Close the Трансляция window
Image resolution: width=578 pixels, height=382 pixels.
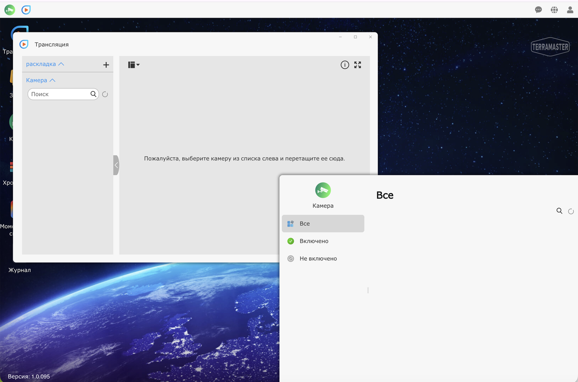[x=371, y=37]
